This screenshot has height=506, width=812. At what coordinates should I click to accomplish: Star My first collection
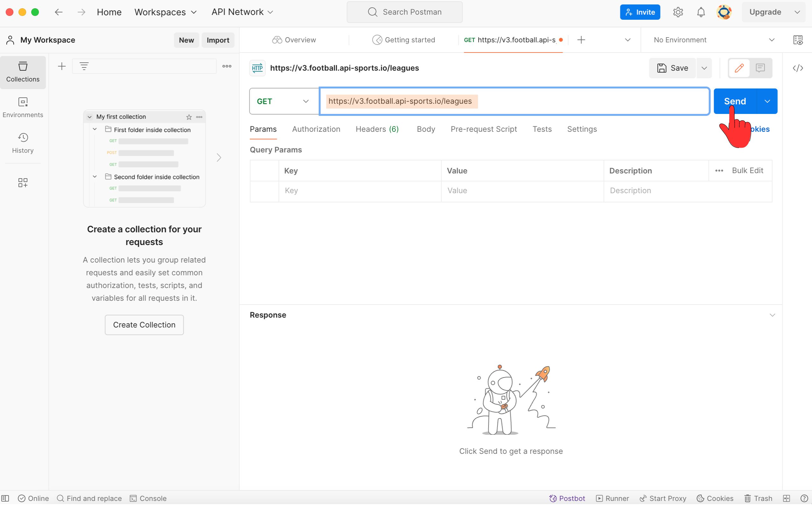(189, 117)
